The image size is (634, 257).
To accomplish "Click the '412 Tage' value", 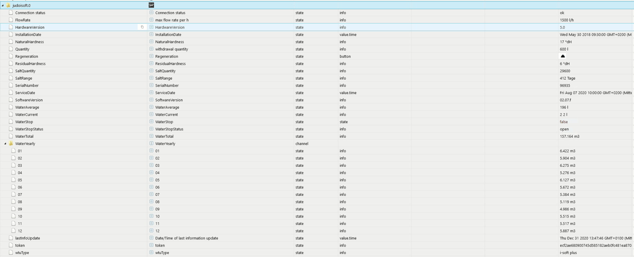I will [568, 78].
